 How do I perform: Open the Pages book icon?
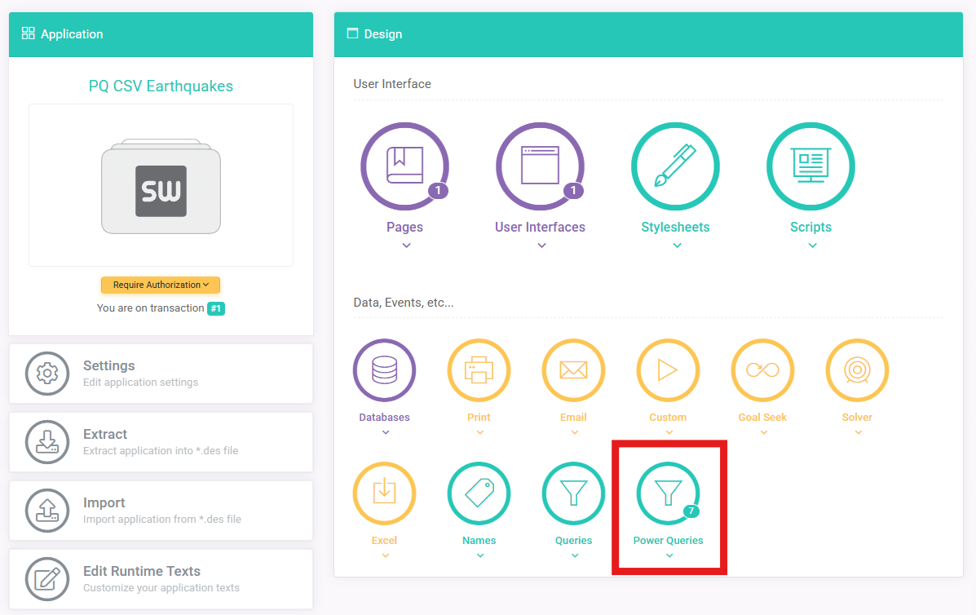(405, 166)
